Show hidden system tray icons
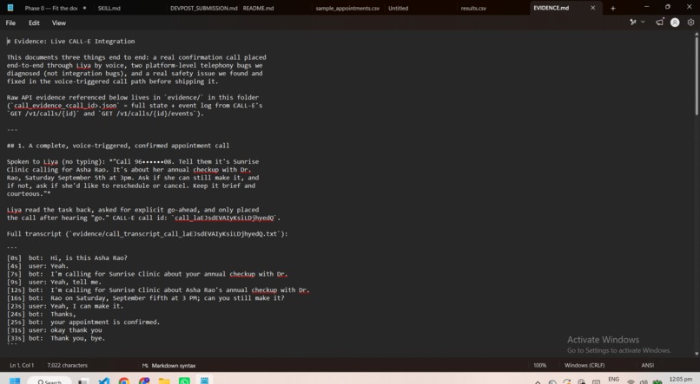The height and width of the screenshot is (384, 700). pos(538,381)
